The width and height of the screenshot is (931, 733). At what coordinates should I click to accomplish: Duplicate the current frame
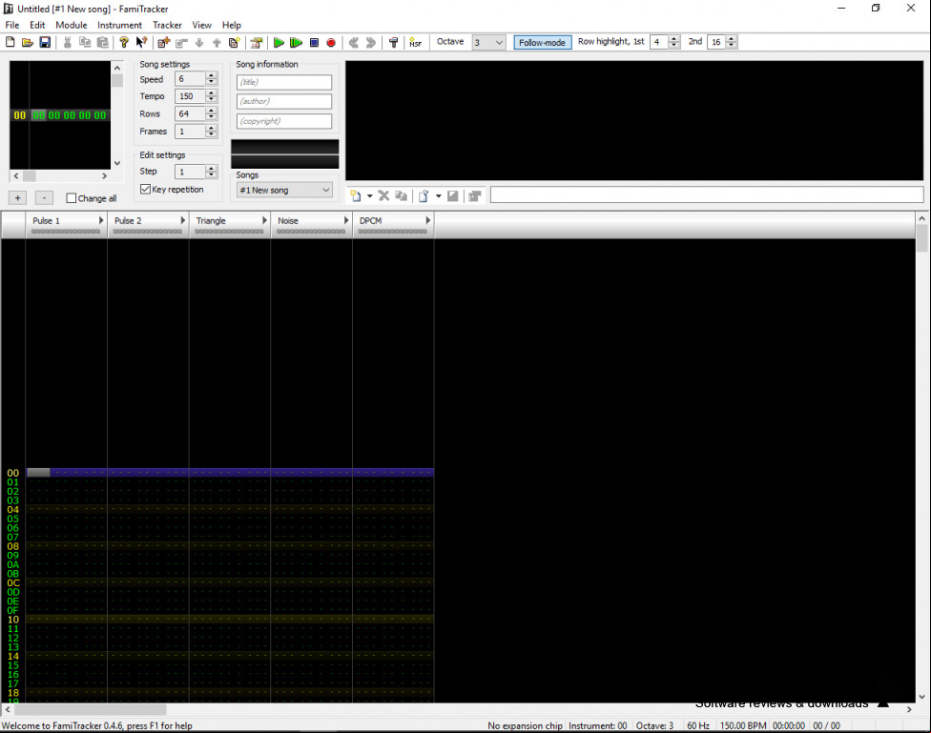point(235,42)
